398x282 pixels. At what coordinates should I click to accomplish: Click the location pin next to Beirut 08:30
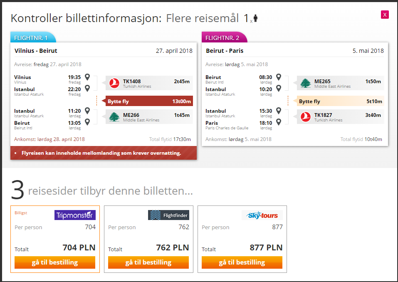point(279,77)
